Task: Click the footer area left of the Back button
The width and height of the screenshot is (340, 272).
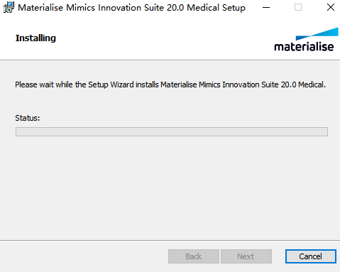Action: coord(84,256)
